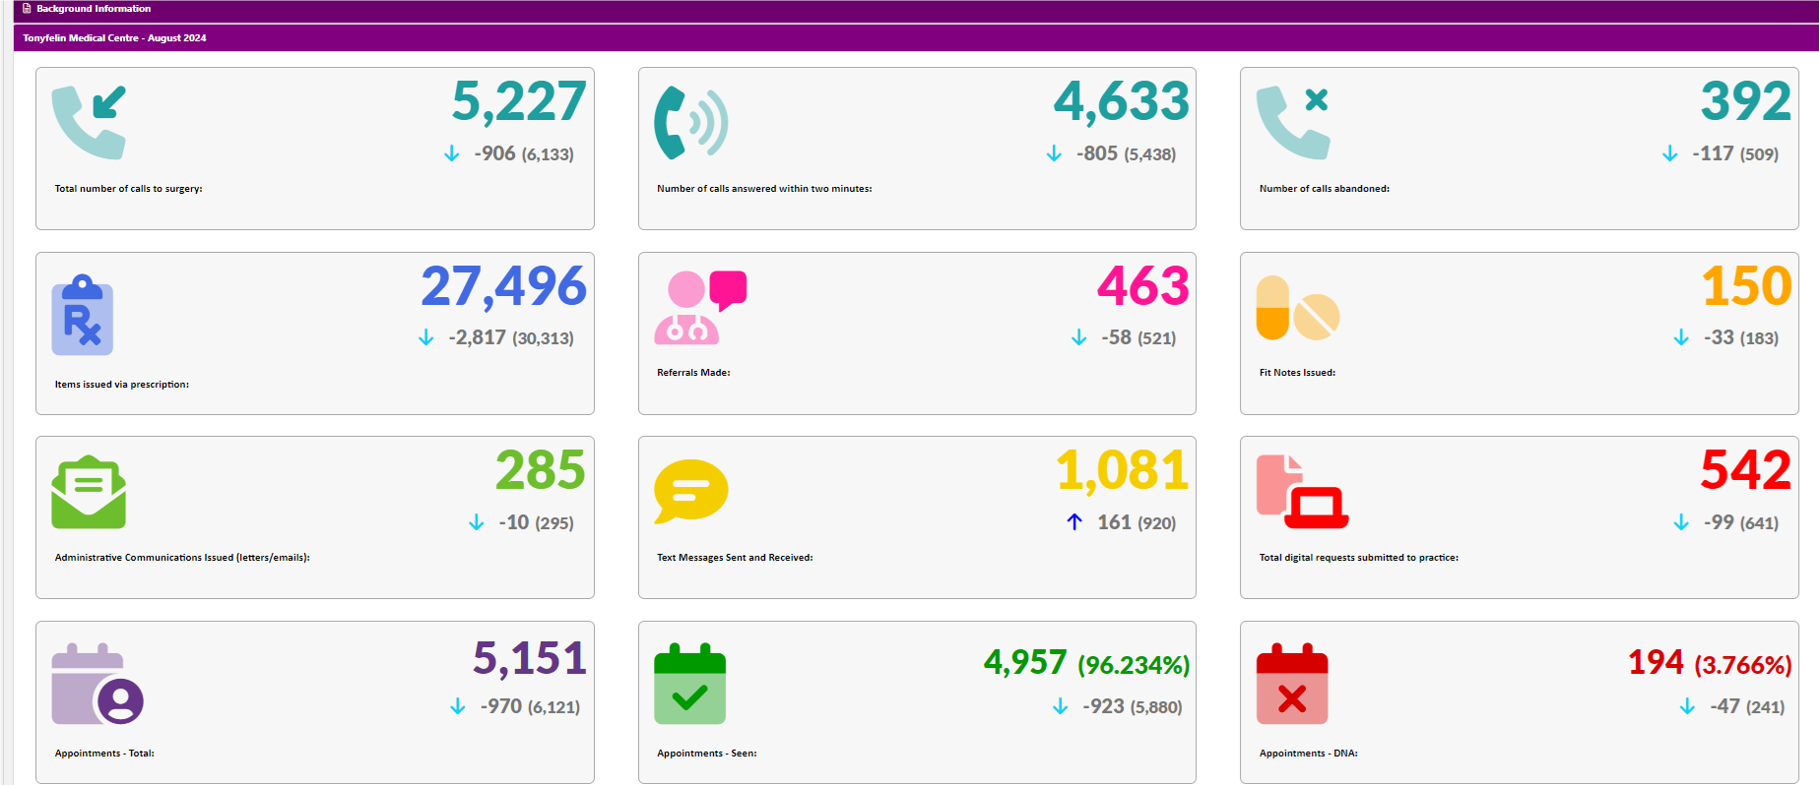Click the digital requests value 542
1819x785 pixels.
pyautogui.click(x=1746, y=470)
